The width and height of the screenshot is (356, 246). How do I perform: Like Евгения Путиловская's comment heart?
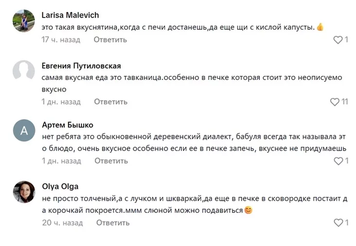[335, 102]
